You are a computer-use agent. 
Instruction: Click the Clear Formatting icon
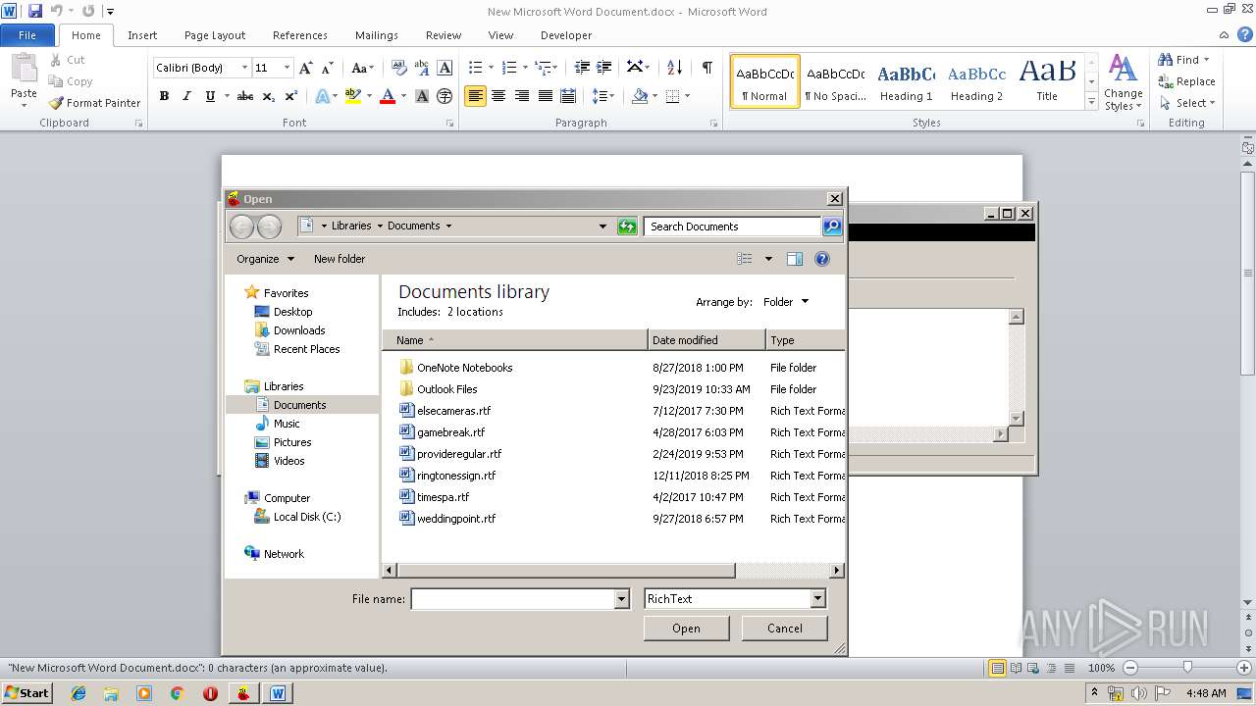398,68
